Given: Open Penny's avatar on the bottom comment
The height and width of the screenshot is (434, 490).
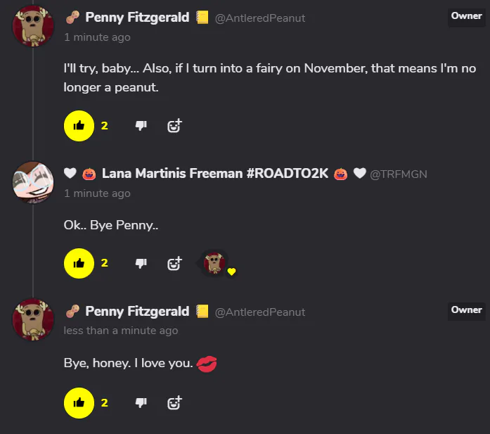Looking at the screenshot, I should click(x=33, y=319).
